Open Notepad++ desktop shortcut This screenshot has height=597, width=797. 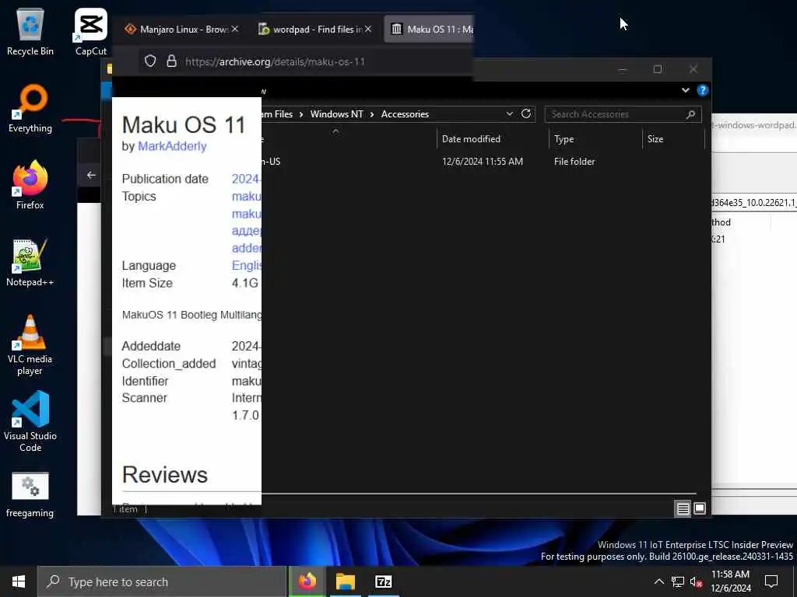[30, 263]
